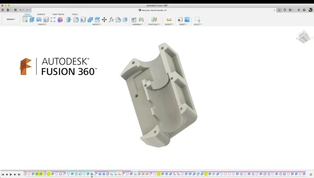Open the File menu dropdown
Screen dimensions: 314x178
pyautogui.click(x=9, y=10)
